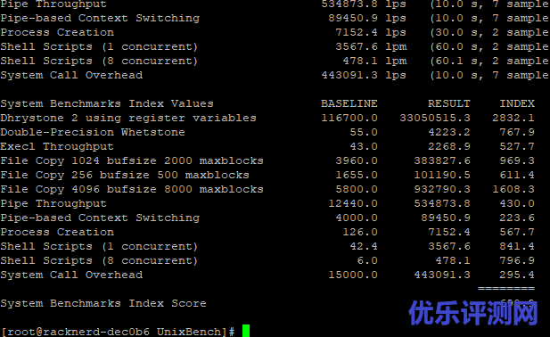Click the BASELINE column header
The width and height of the screenshot is (550, 337).
pos(349,103)
